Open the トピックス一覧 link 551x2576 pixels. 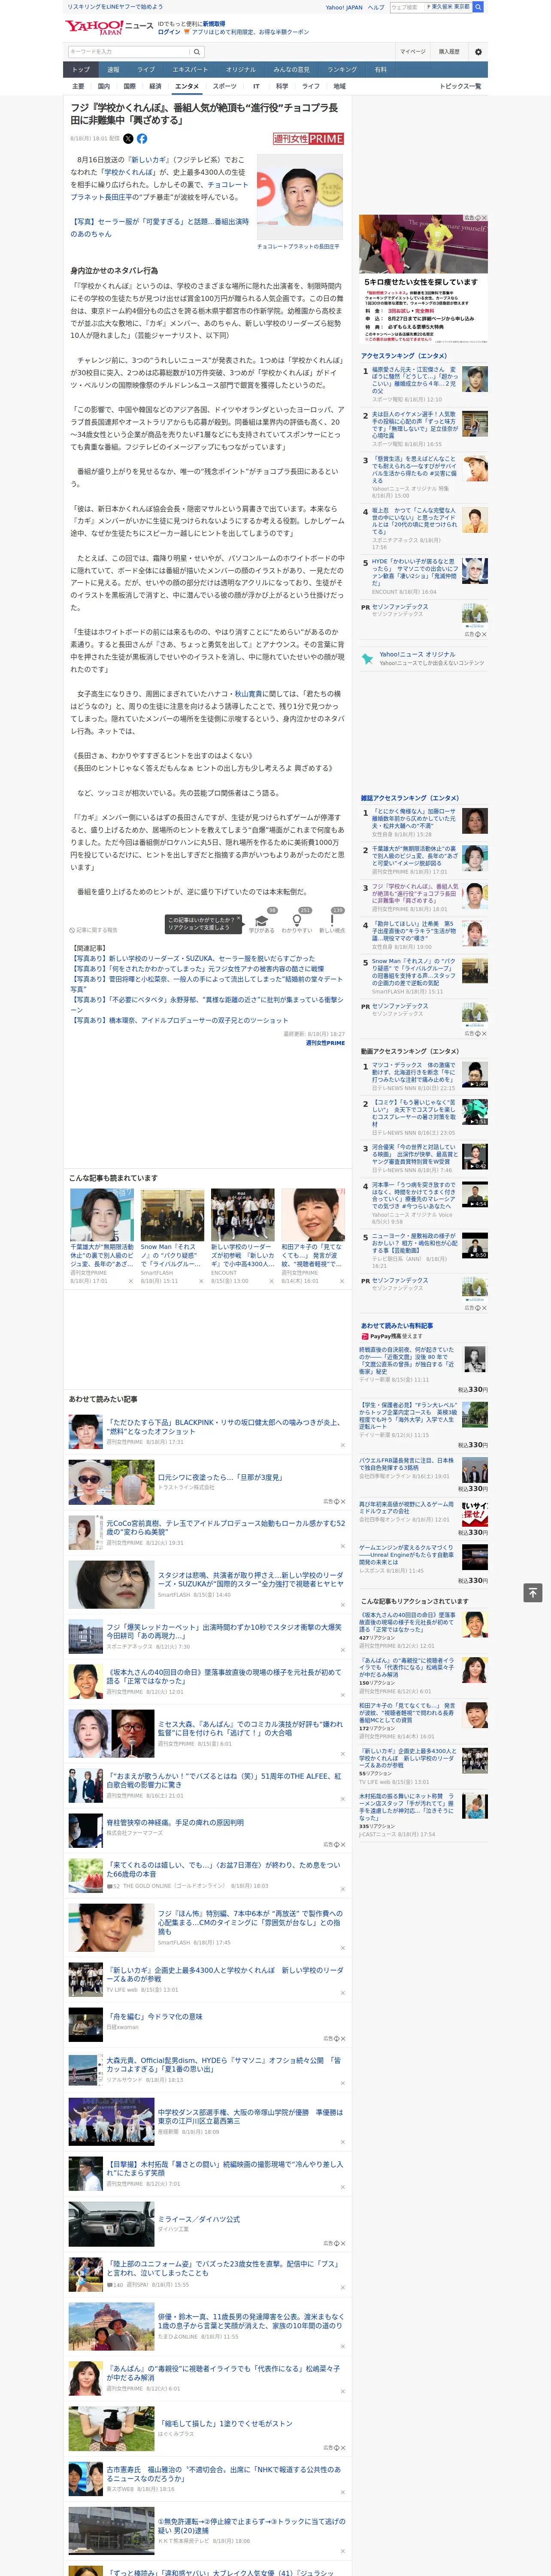[x=461, y=86]
